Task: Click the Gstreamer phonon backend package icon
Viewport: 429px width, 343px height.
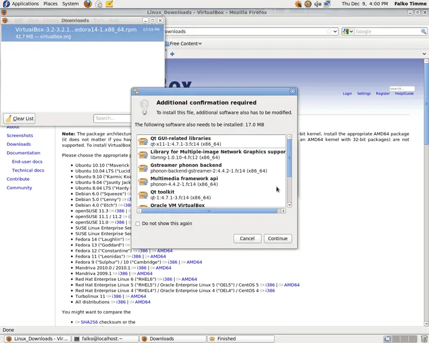Action: click(143, 168)
